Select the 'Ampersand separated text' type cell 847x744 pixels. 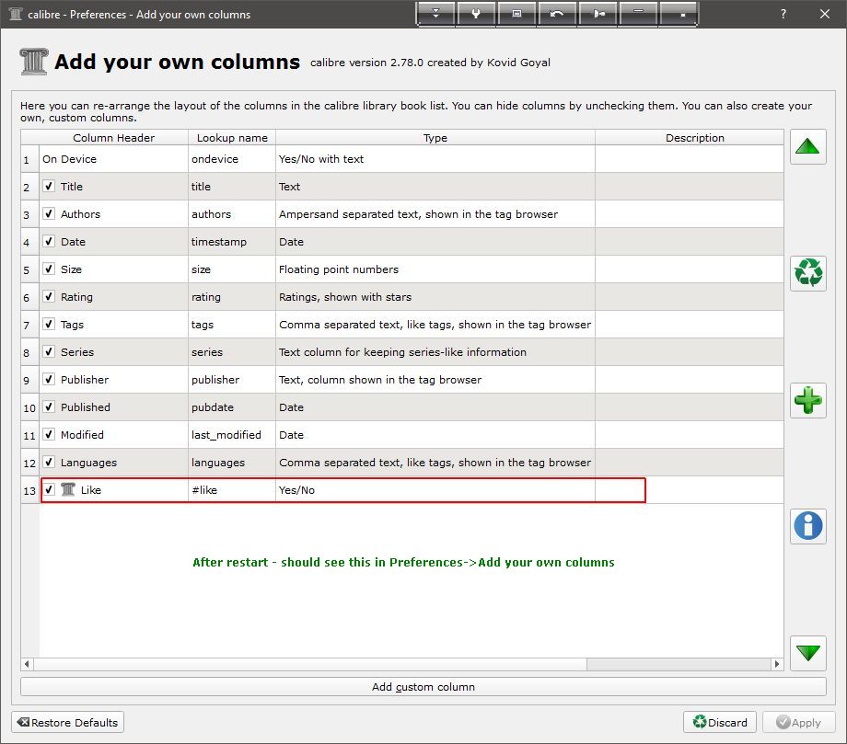point(435,214)
